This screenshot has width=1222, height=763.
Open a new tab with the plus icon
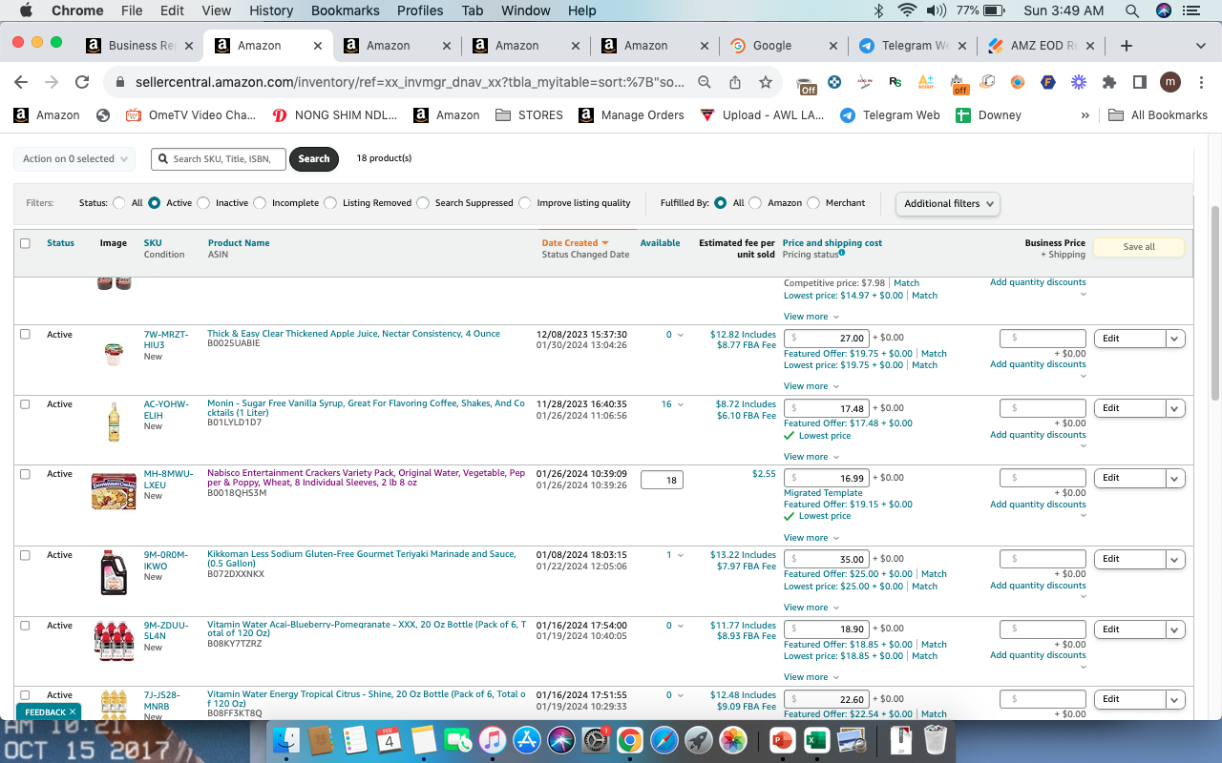tap(1127, 45)
